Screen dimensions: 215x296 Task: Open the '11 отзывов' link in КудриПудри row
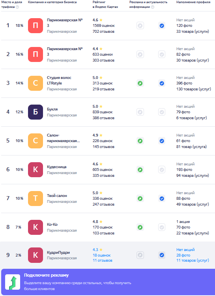point(103,260)
